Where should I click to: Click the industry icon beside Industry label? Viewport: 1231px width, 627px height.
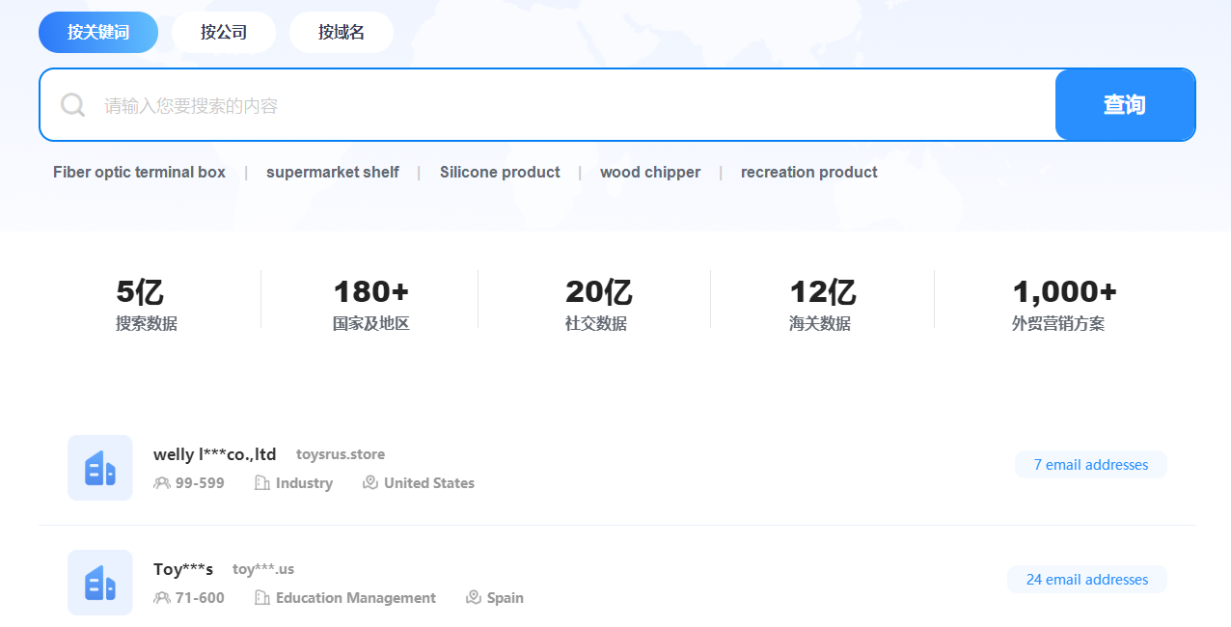click(x=261, y=483)
